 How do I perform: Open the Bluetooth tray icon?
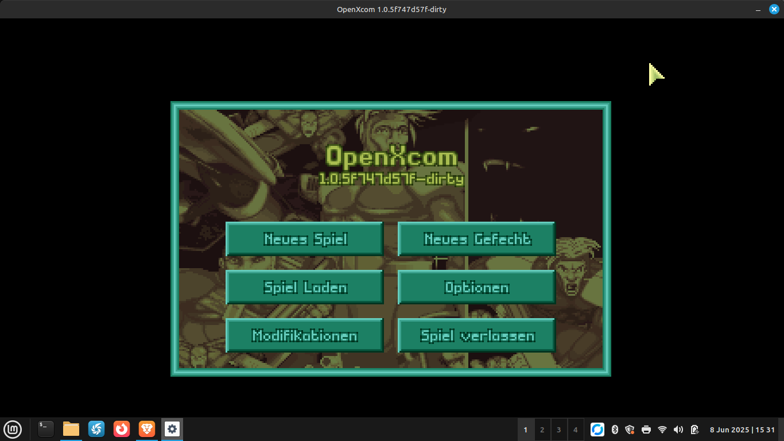614,430
